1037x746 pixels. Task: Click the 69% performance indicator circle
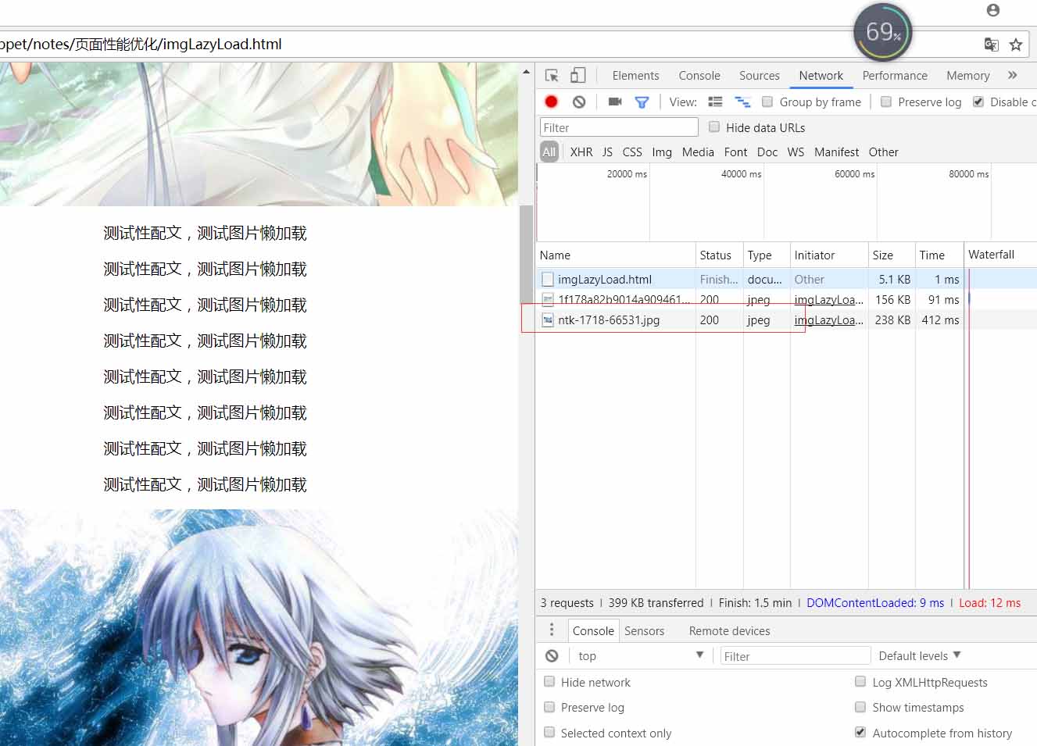tap(883, 32)
